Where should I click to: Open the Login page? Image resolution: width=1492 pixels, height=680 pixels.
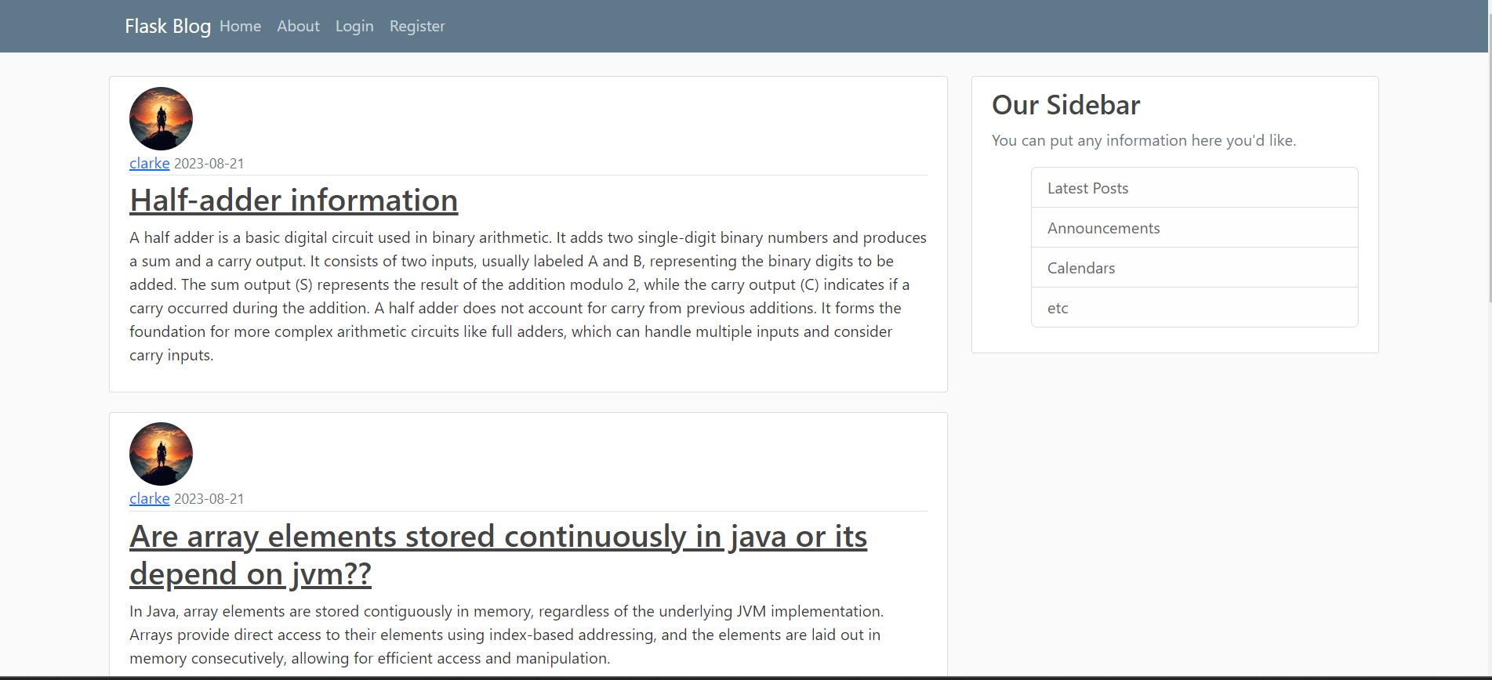(354, 26)
